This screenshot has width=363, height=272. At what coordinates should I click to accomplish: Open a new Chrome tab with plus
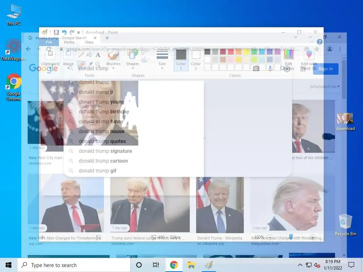pos(107,38)
